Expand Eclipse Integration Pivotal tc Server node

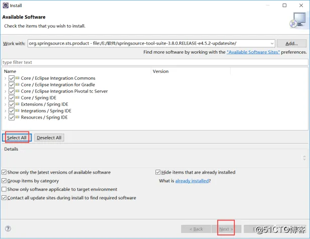pyautogui.click(x=6, y=91)
